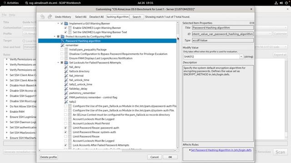Expand Ensure SSH MaxStartups rule in the main window
Viewport: 291px width, 163px height.
click(x=7, y=138)
